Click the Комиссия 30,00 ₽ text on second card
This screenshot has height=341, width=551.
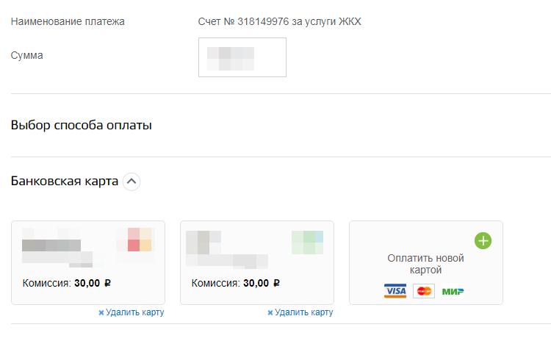tap(236, 283)
